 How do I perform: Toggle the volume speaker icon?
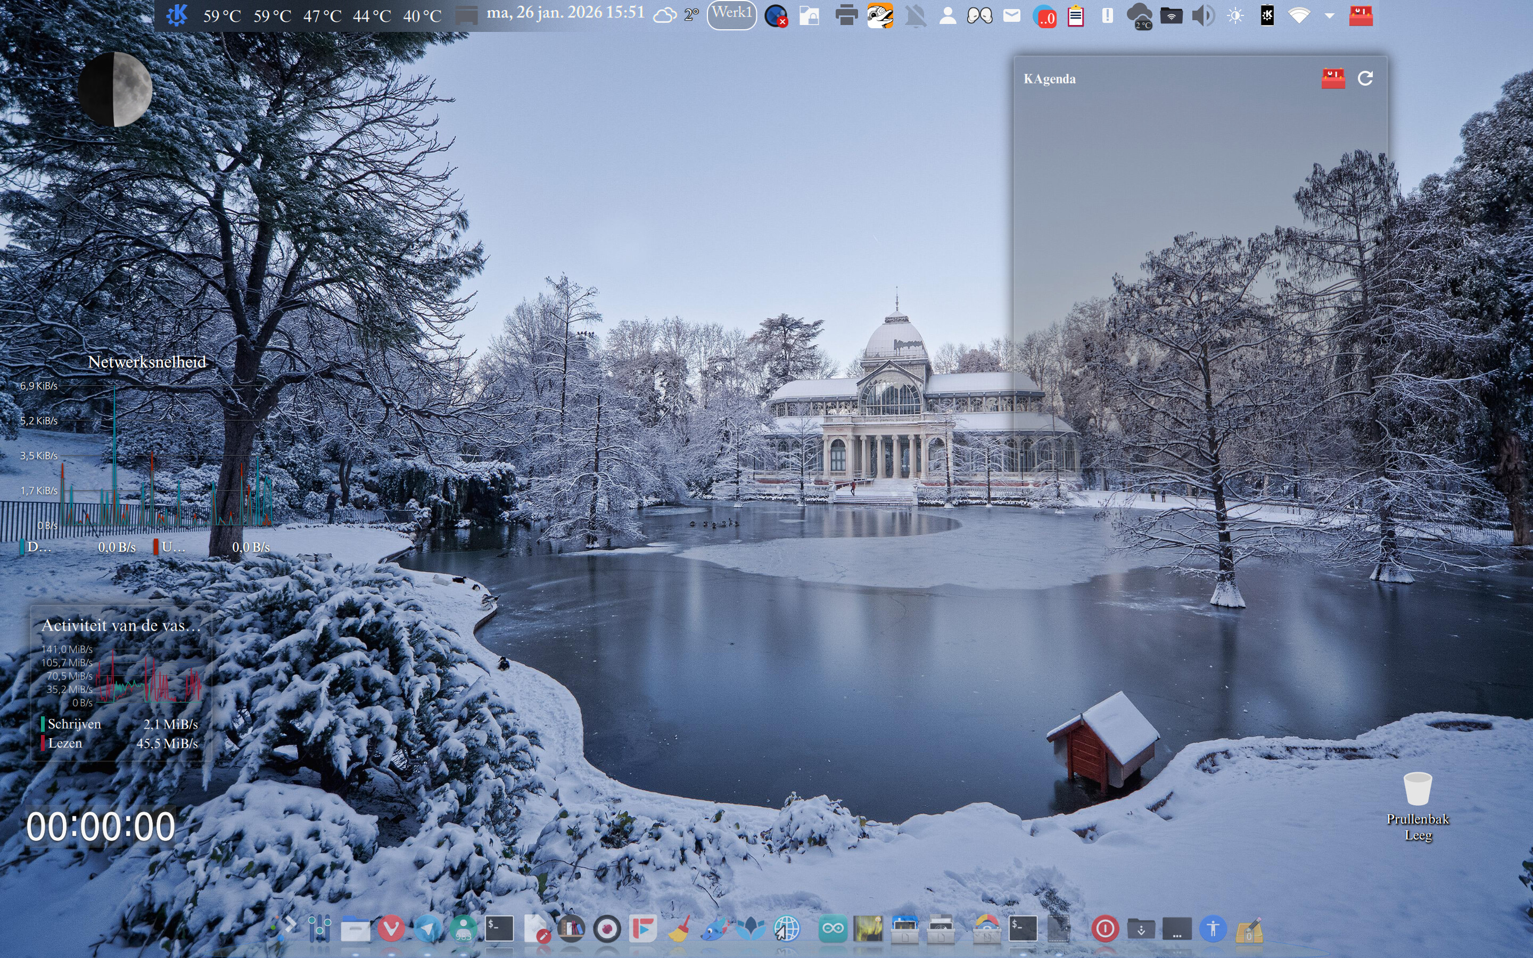1202,16
